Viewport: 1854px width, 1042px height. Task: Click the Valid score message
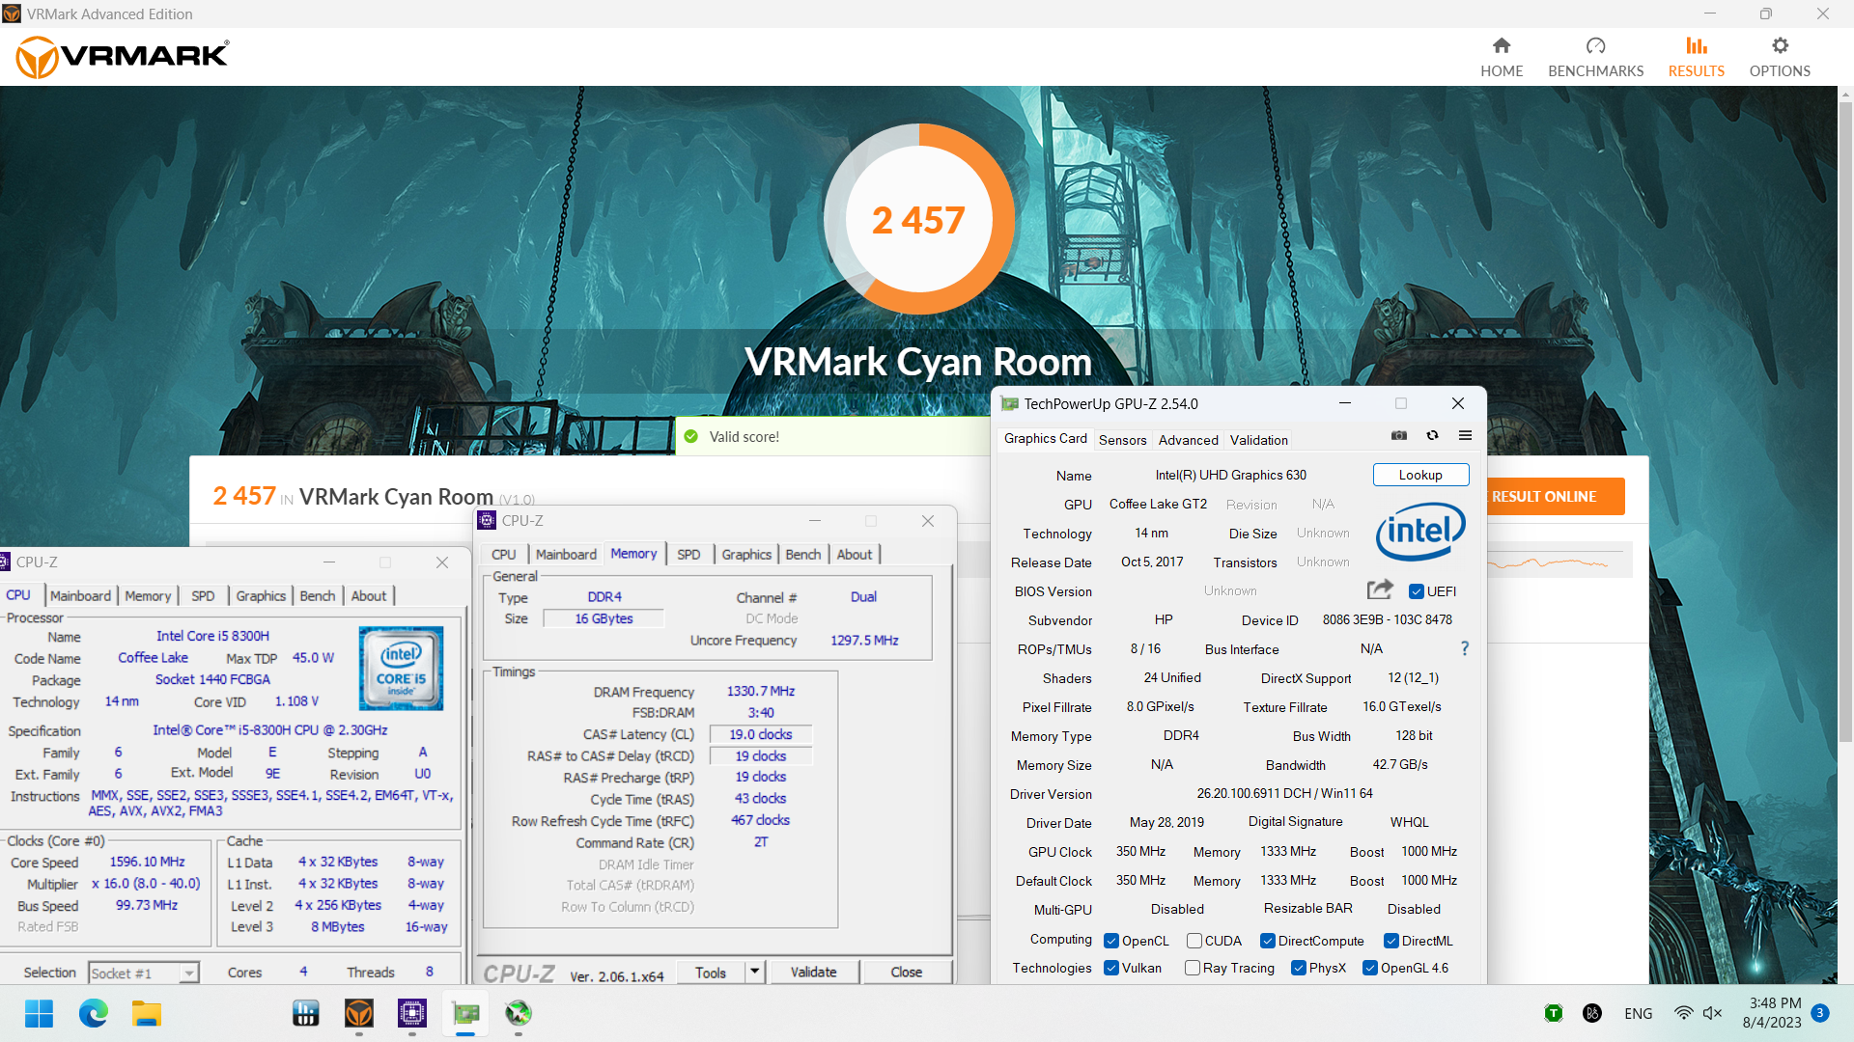744,436
